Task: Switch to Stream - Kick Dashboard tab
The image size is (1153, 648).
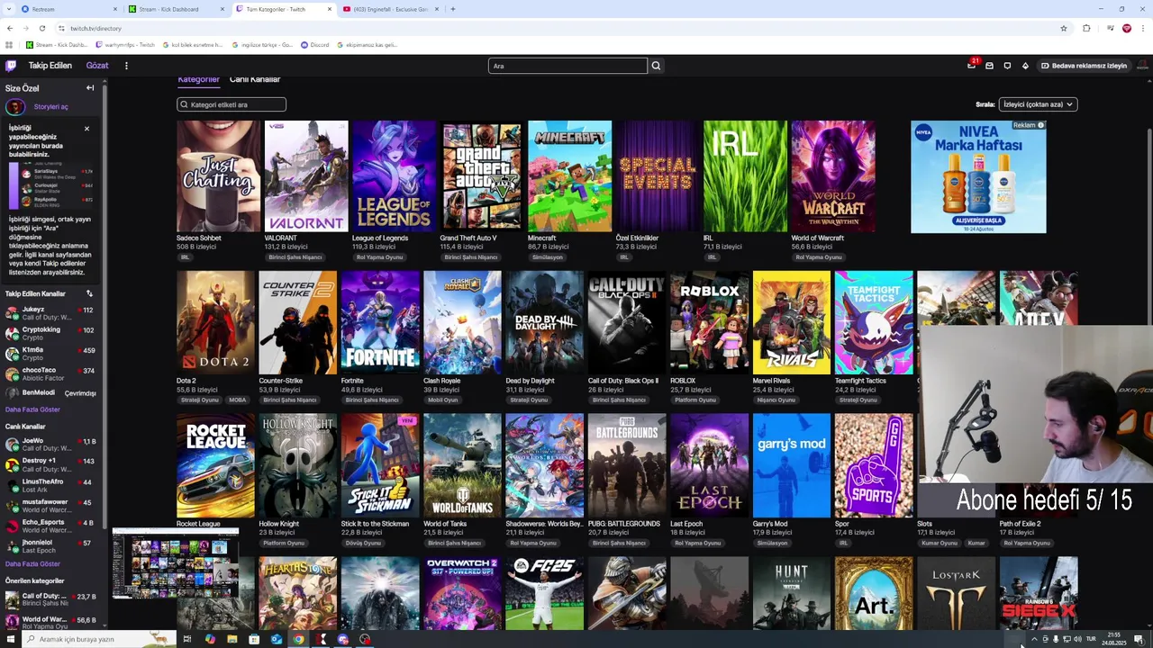Action: 176,9
